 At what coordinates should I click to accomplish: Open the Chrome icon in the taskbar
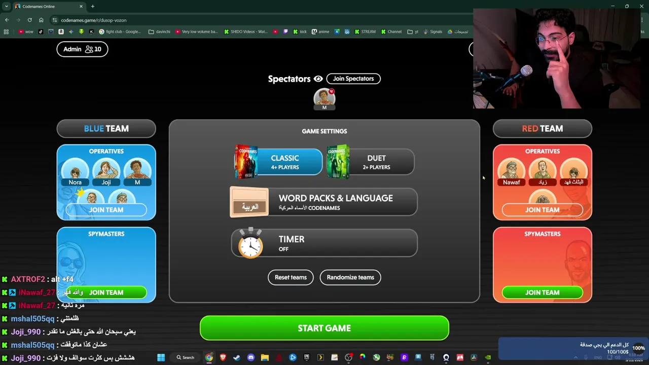pyautogui.click(x=209, y=357)
